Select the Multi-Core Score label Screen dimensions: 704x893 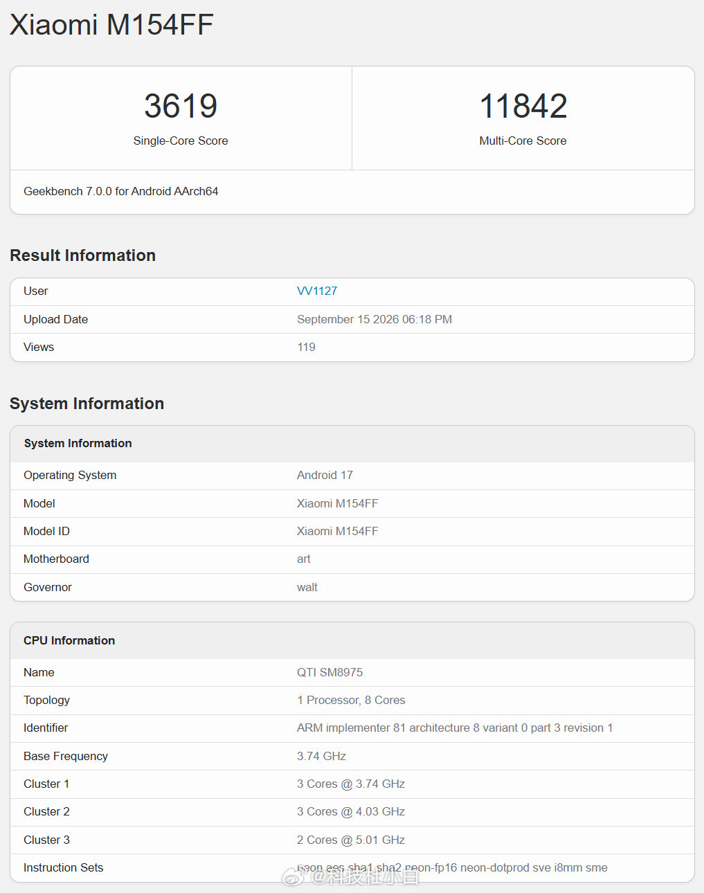pos(523,141)
